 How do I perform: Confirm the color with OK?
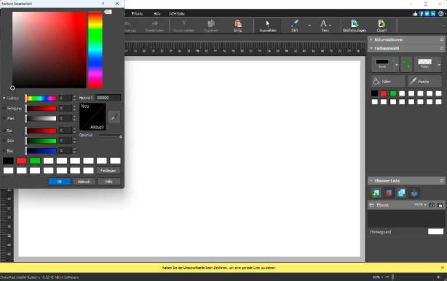click(x=59, y=182)
